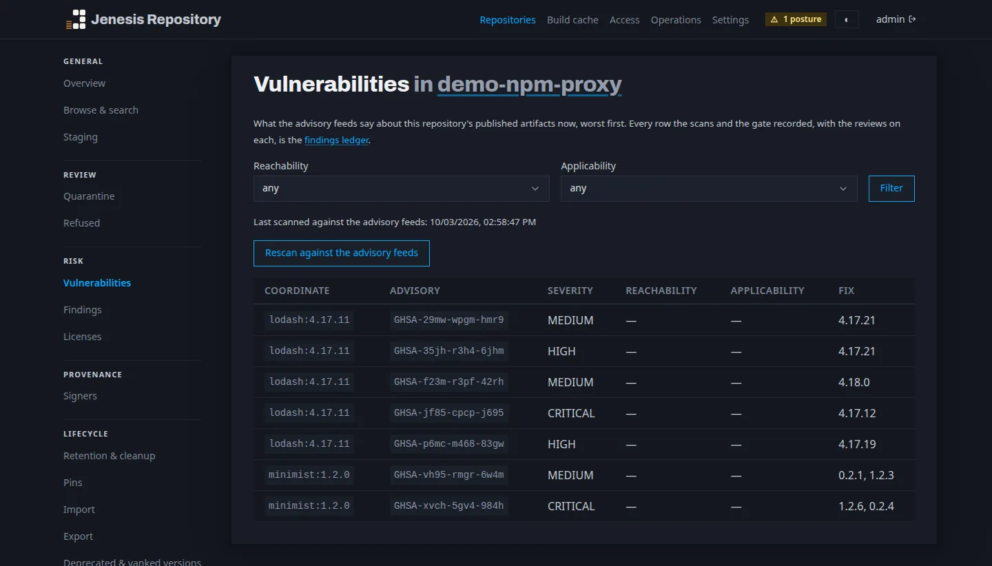Open the Access menu item
The height and width of the screenshot is (566, 992).
click(x=625, y=20)
